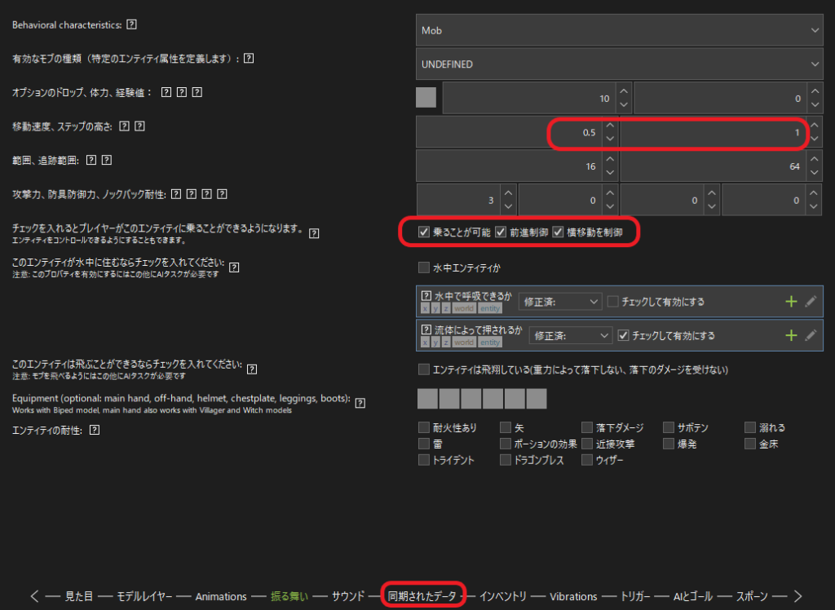This screenshot has width=835, height=610.
Task: Click the right arrow to scroll tabs forward
Action: (x=797, y=596)
